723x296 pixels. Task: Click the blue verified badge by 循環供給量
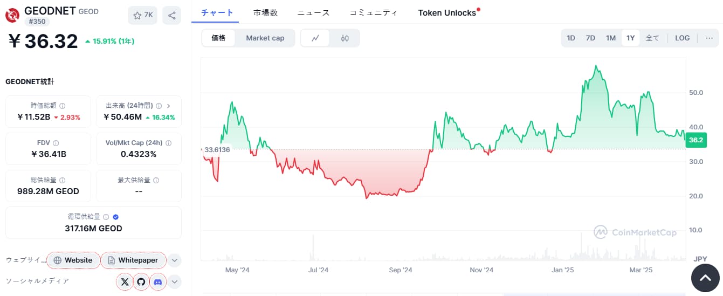click(116, 217)
